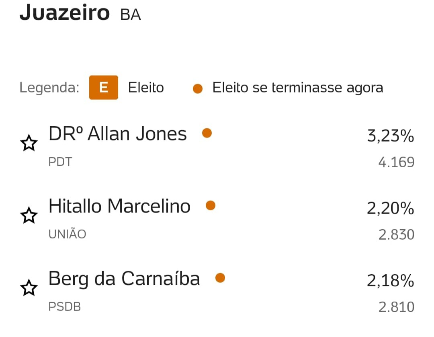Click the 2.830 vote count

(x=396, y=235)
